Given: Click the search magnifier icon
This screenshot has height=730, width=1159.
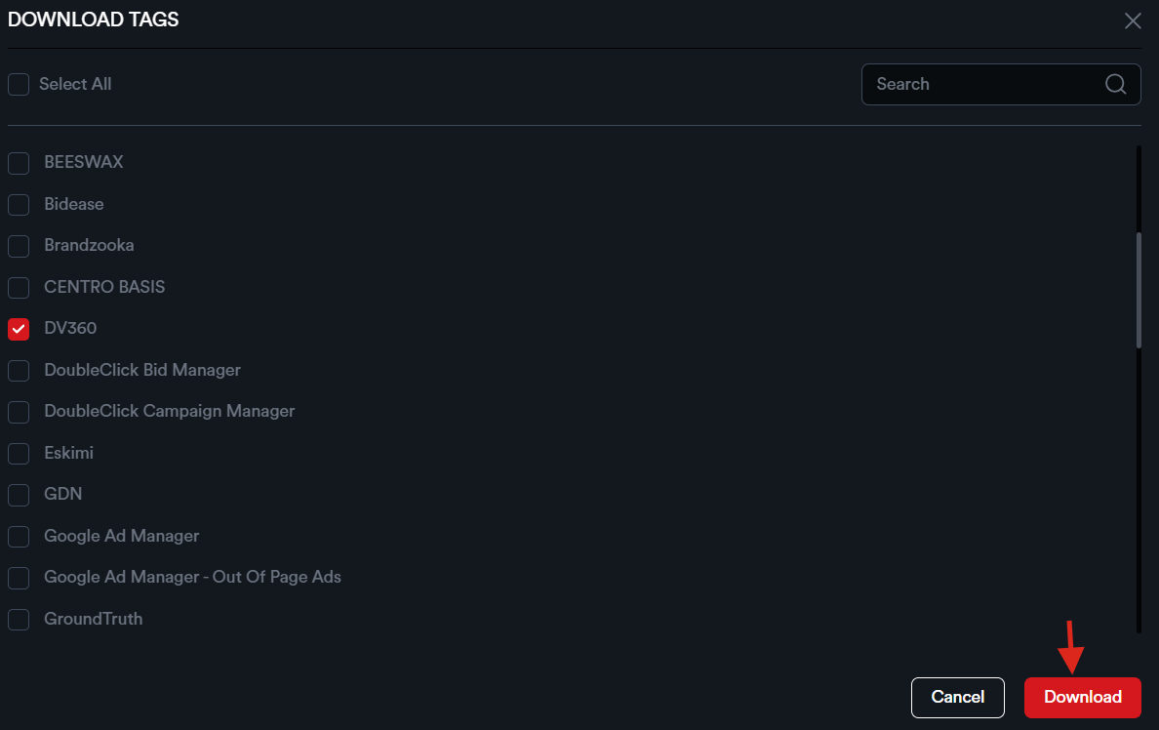Looking at the screenshot, I should 1115,84.
